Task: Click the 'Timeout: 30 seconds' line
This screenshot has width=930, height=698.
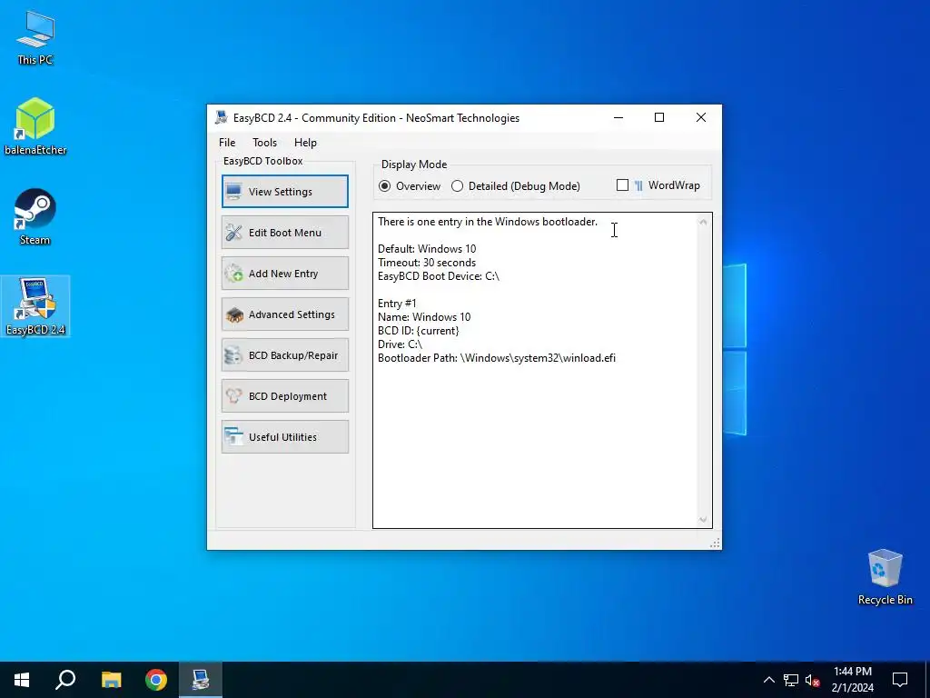Action: coord(427,263)
